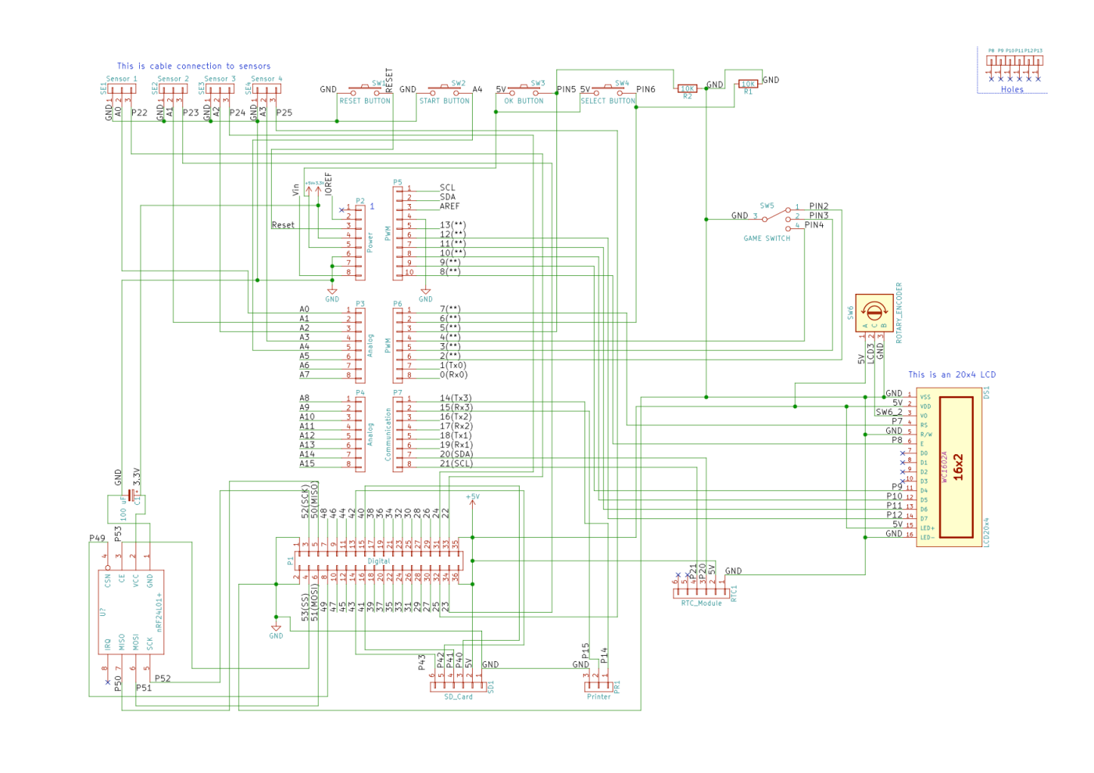
Task: Click the Printer connector PR1
Action: (x=599, y=685)
